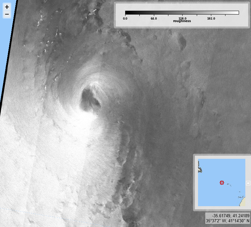Click the overview mini map thumbnail
251x227 pixels.
tap(222, 182)
